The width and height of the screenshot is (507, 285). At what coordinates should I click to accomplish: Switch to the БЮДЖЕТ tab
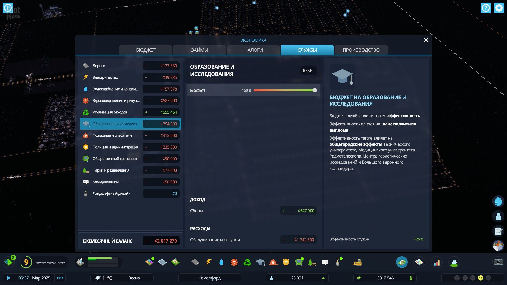pos(145,50)
